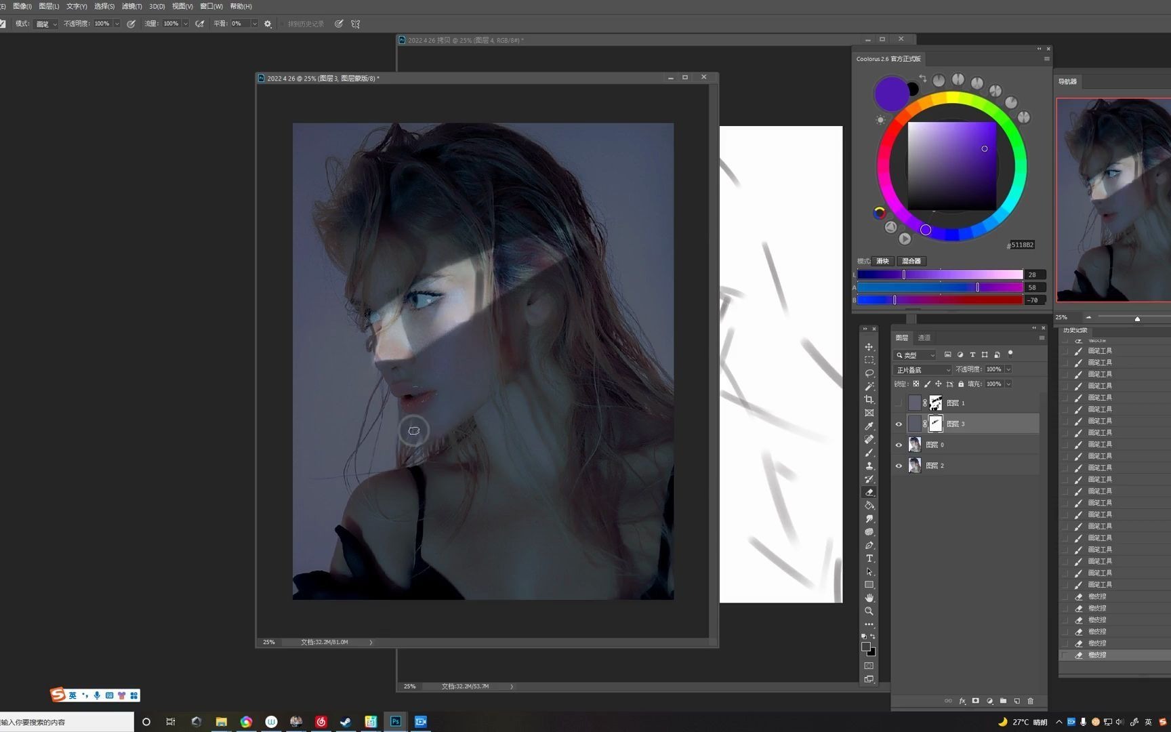Select the Move tool in toolbox
The height and width of the screenshot is (732, 1171).
[x=869, y=347]
